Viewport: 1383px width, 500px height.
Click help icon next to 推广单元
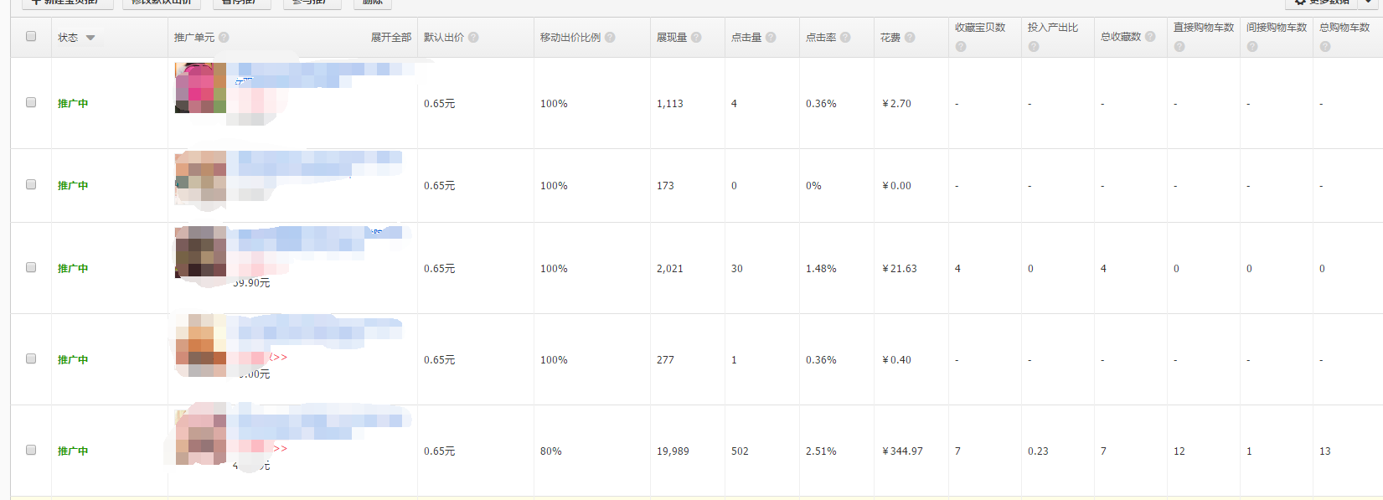(224, 38)
